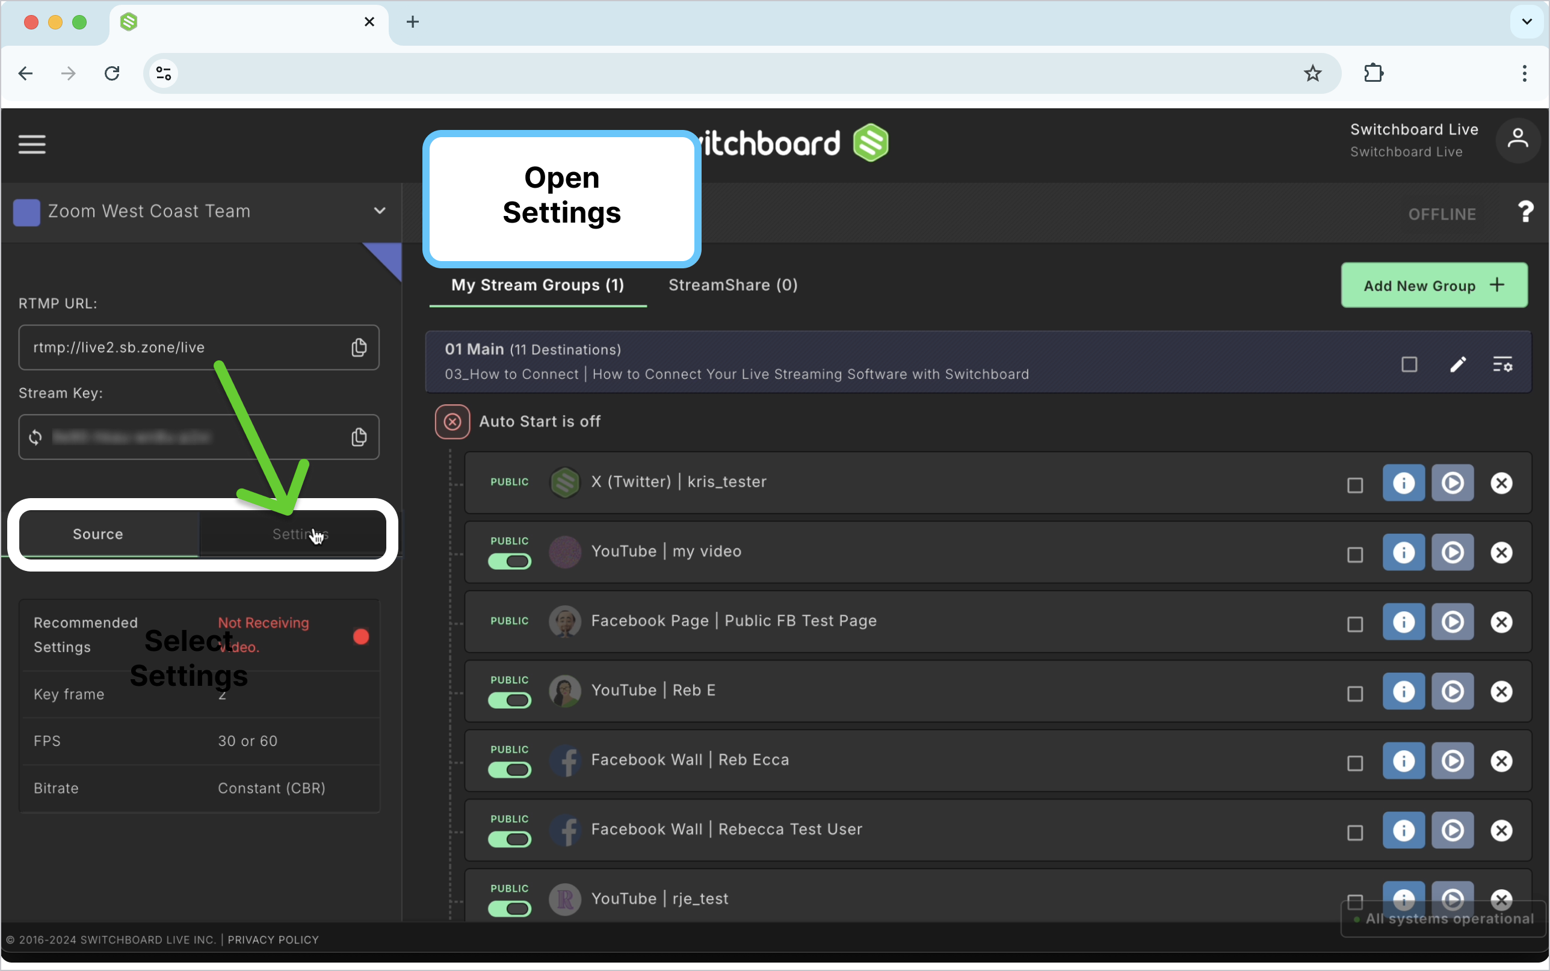The height and width of the screenshot is (971, 1550).
Task: Toggle public switch for Facebook Wall Rebecca Test User
Action: point(509,839)
